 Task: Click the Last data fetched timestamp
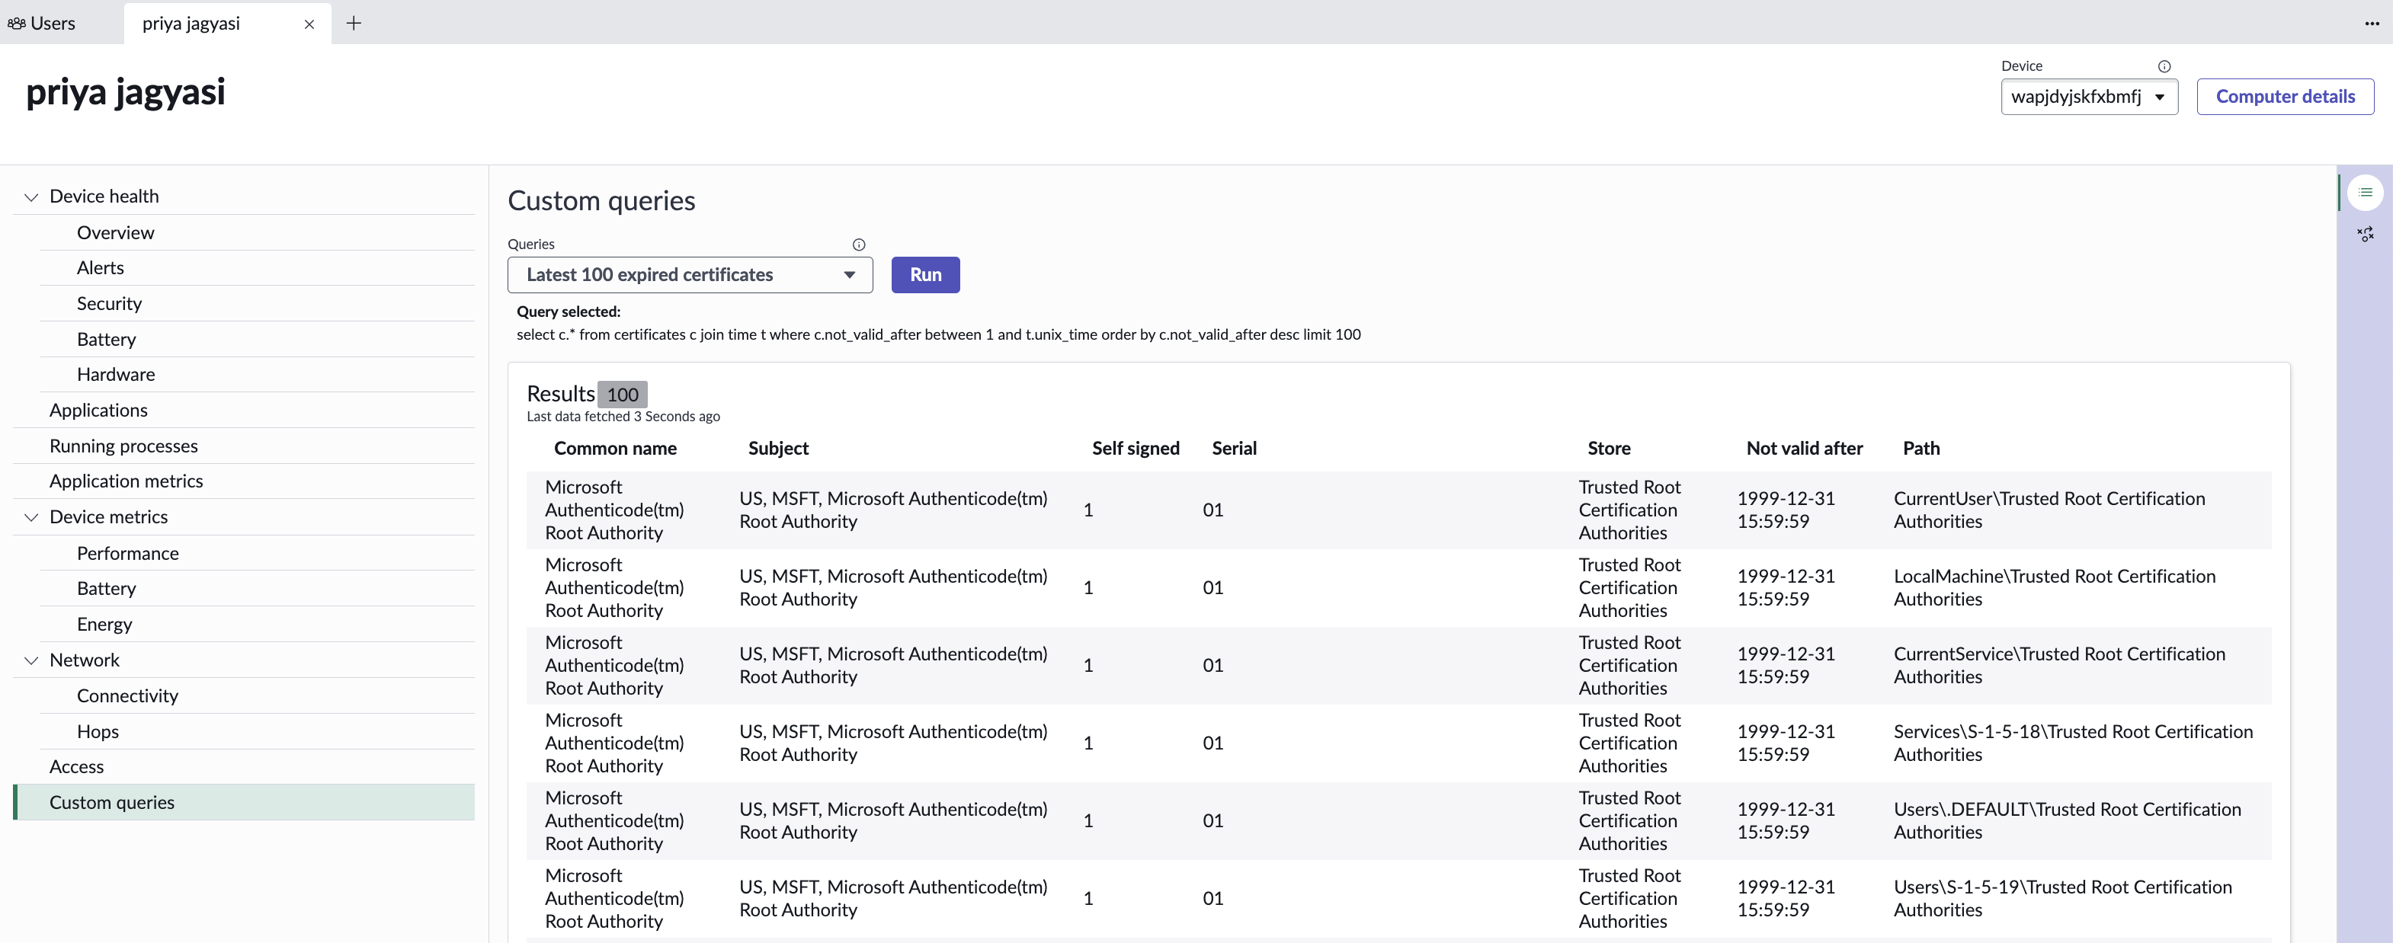[x=623, y=417]
